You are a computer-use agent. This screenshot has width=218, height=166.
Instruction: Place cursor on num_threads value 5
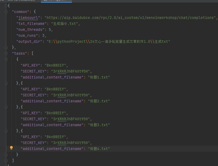(x=50, y=30)
